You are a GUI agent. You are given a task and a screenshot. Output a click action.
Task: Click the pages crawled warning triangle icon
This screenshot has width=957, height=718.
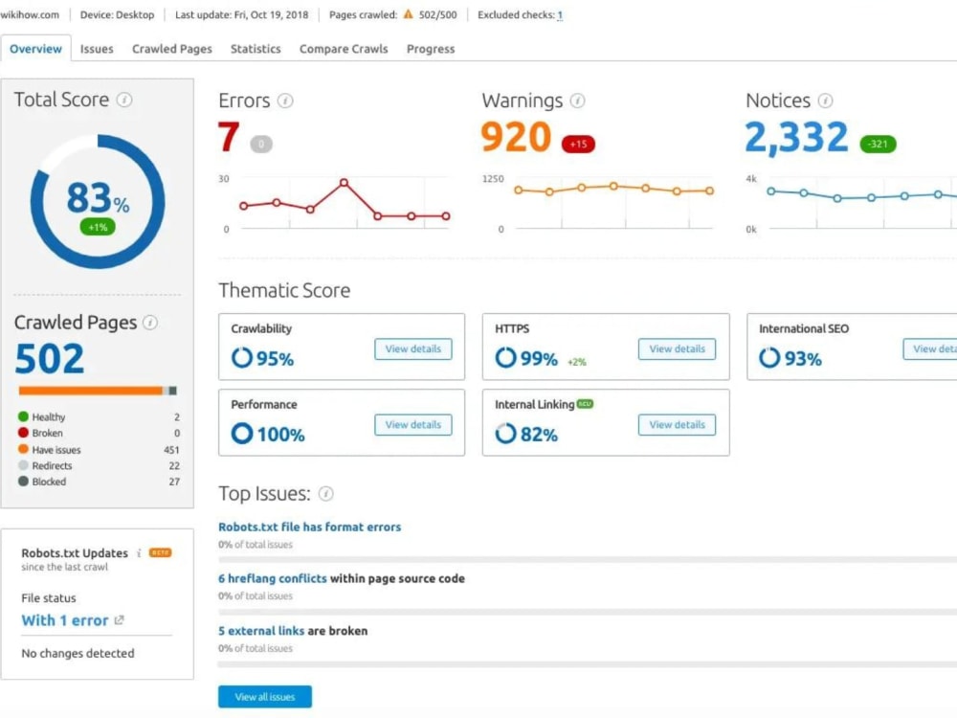(x=409, y=14)
